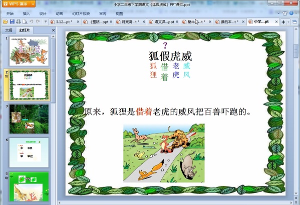Expand the dropdown next to the new tab button
The height and width of the screenshot is (205, 300).
[x=288, y=22]
